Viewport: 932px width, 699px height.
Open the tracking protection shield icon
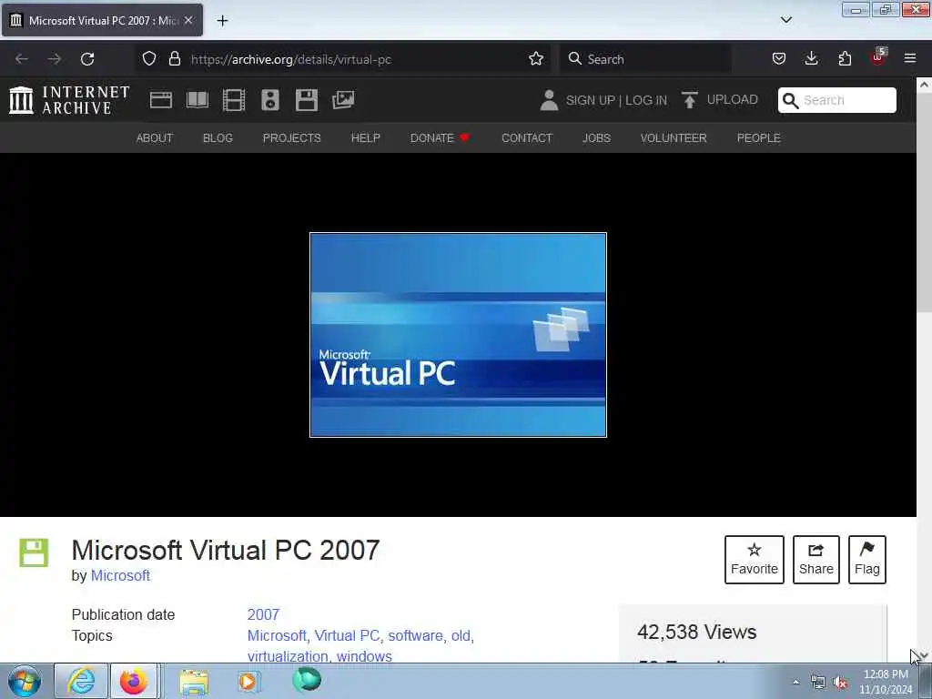(x=149, y=59)
